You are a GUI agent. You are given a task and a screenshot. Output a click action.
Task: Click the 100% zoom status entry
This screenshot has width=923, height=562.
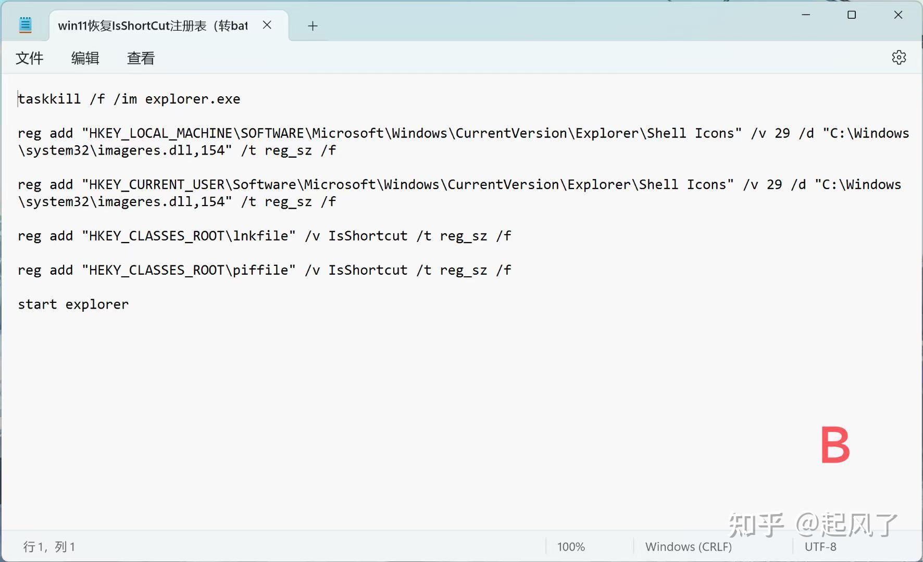[571, 547]
